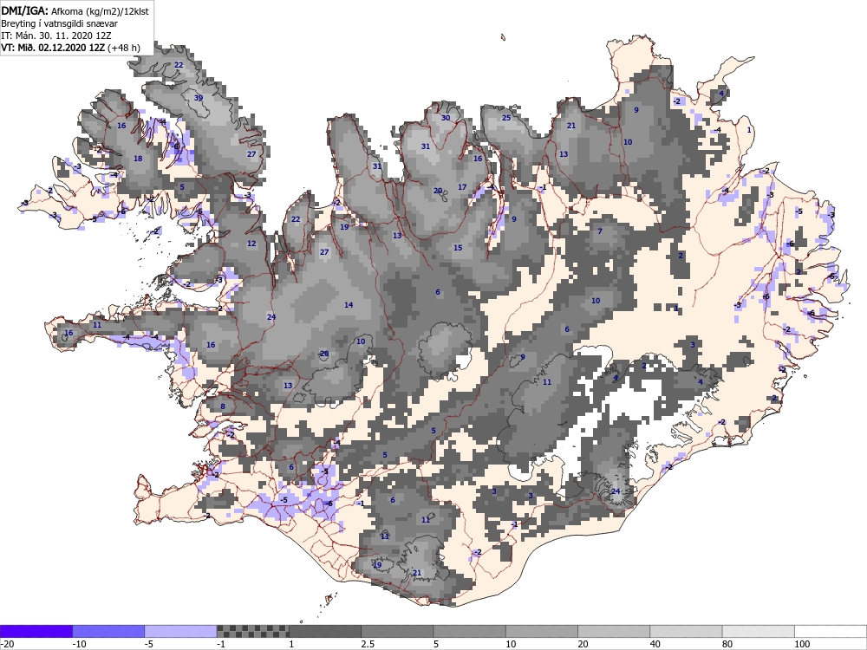The width and height of the screenshot is (867, 650).
Task: Click the 'IT: Mán. 30. 11. 2020 12Z' line
Action: (55, 36)
